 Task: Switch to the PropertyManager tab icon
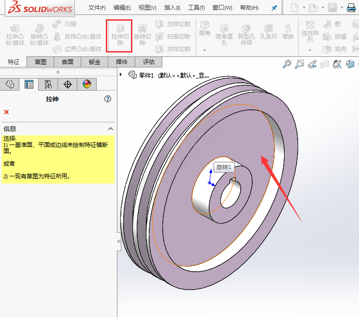coord(29,84)
